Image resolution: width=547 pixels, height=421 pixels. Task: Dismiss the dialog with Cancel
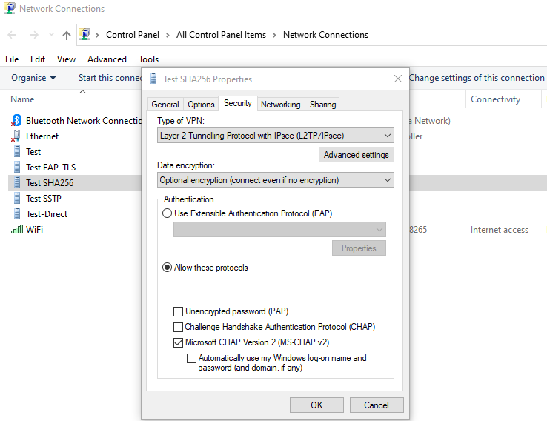click(x=377, y=405)
